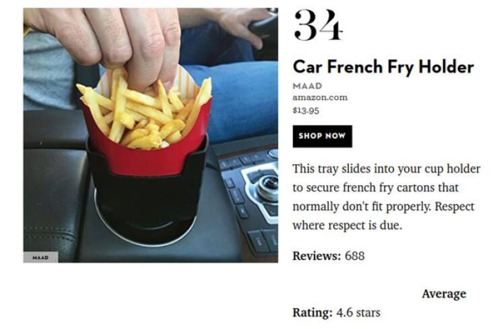Click the MAAD brand name under title
498x329 pixels.
click(308, 86)
